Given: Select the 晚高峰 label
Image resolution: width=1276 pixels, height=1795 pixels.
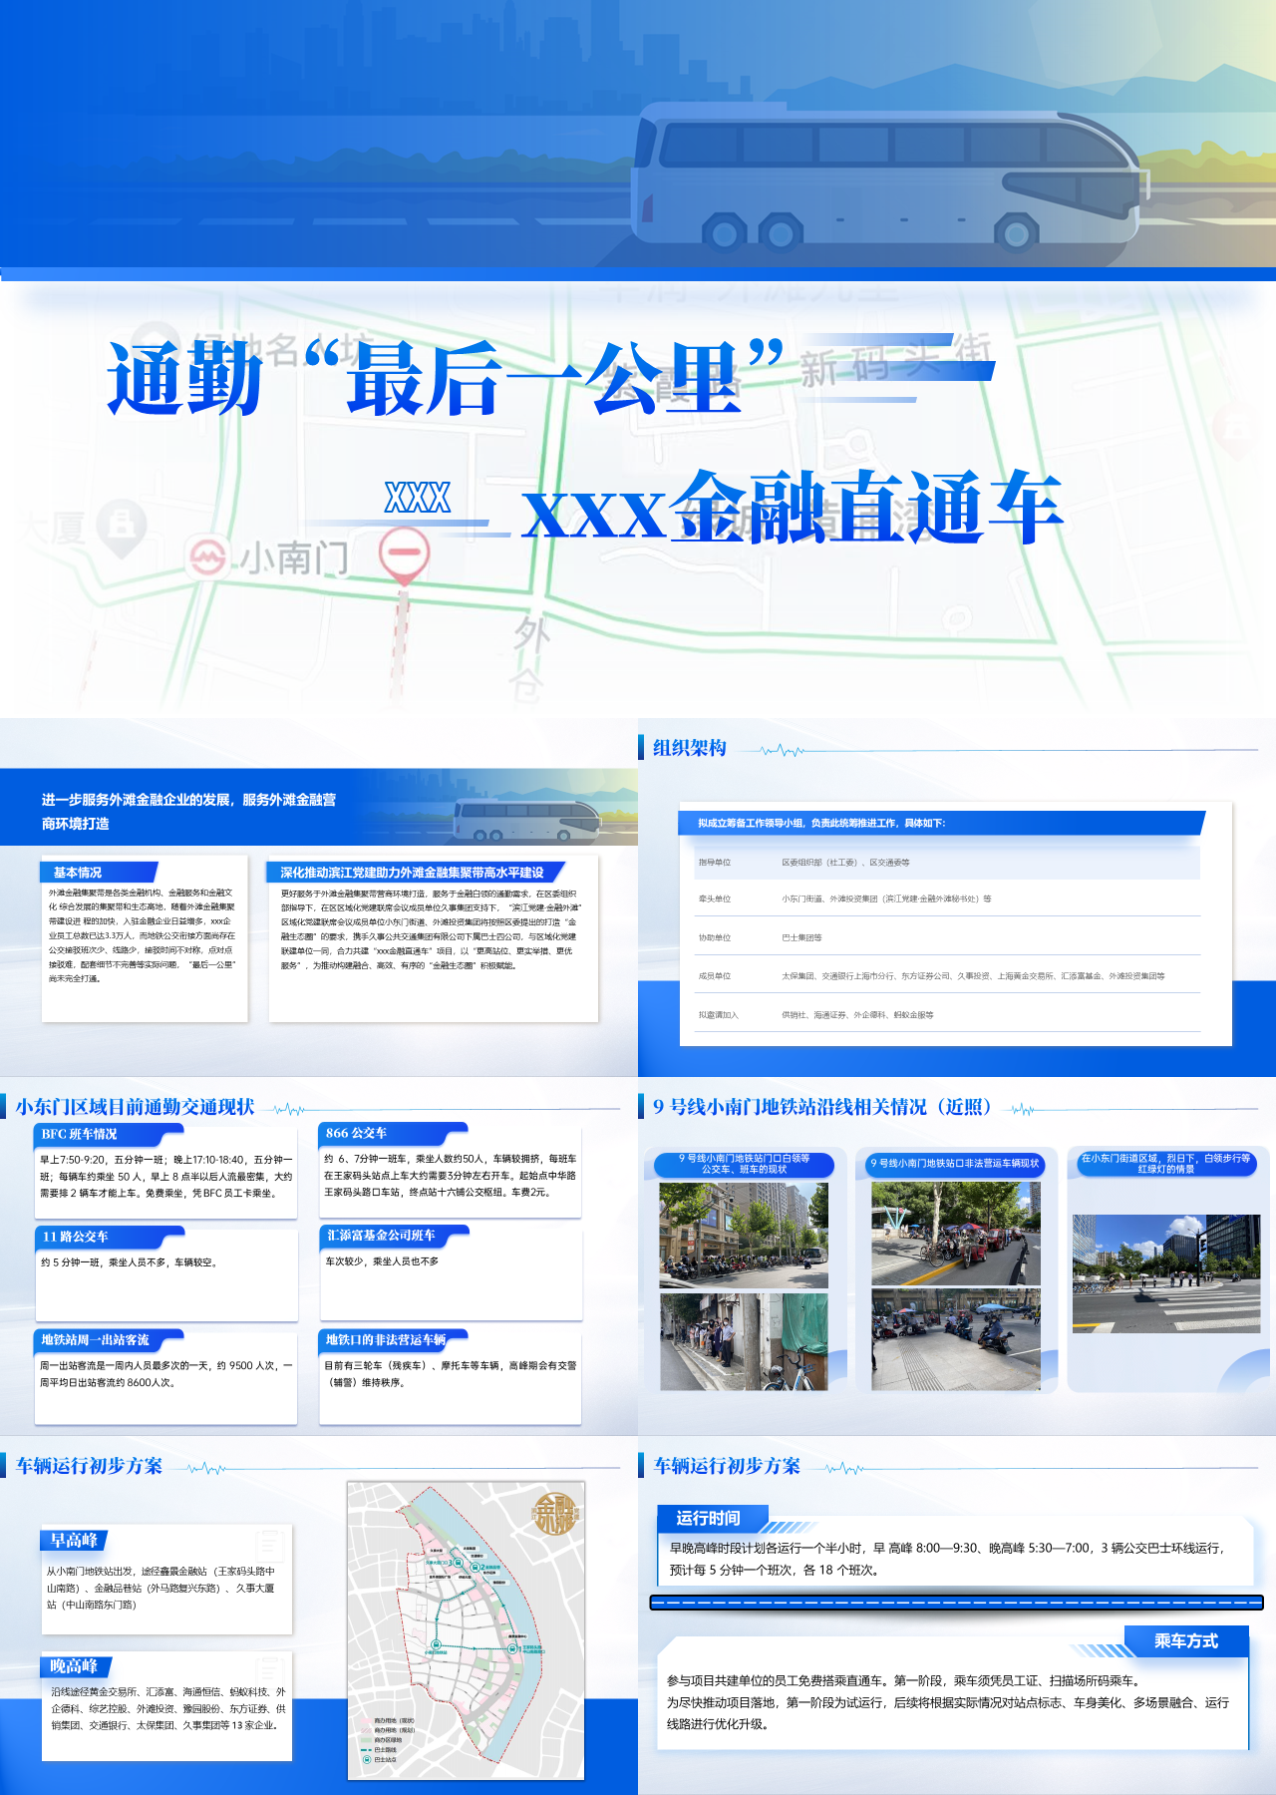Looking at the screenshot, I should [74, 1666].
